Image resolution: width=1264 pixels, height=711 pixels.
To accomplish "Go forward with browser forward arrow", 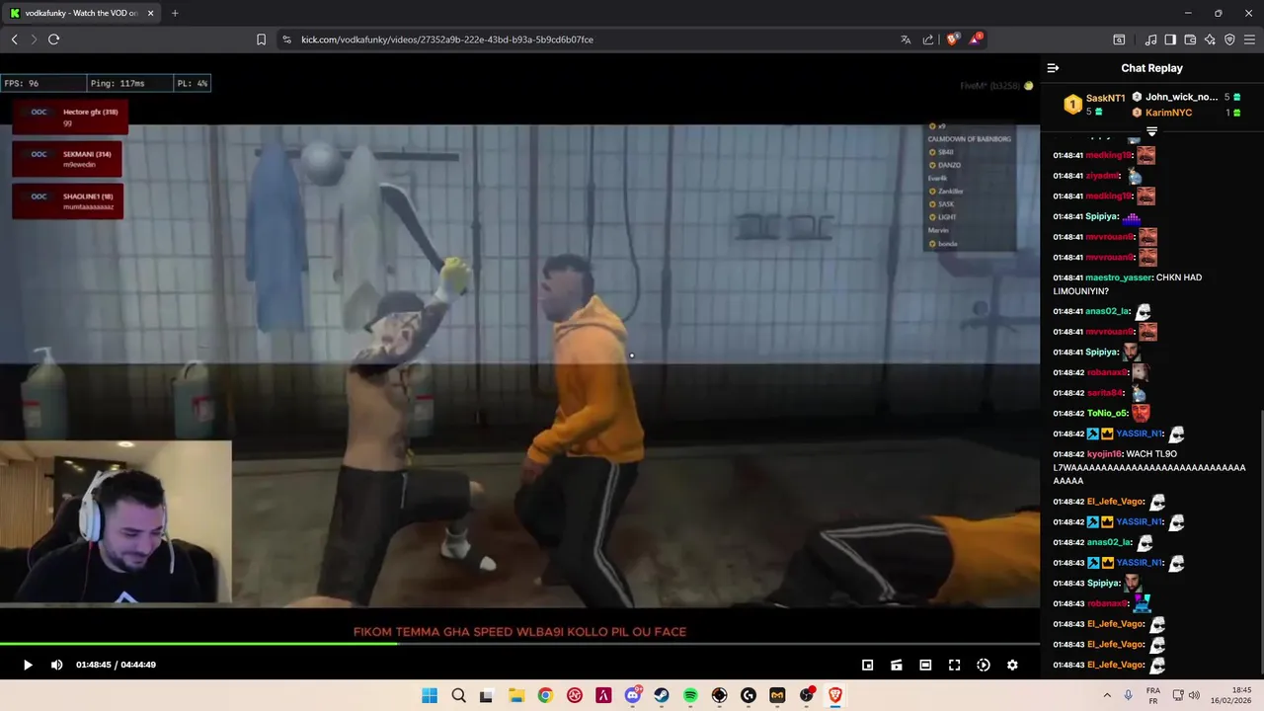I will click(33, 39).
